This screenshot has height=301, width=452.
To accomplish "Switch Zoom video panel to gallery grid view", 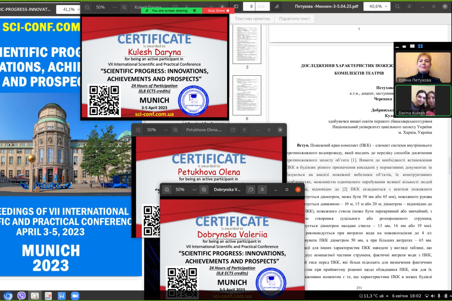I will coord(420,46).
